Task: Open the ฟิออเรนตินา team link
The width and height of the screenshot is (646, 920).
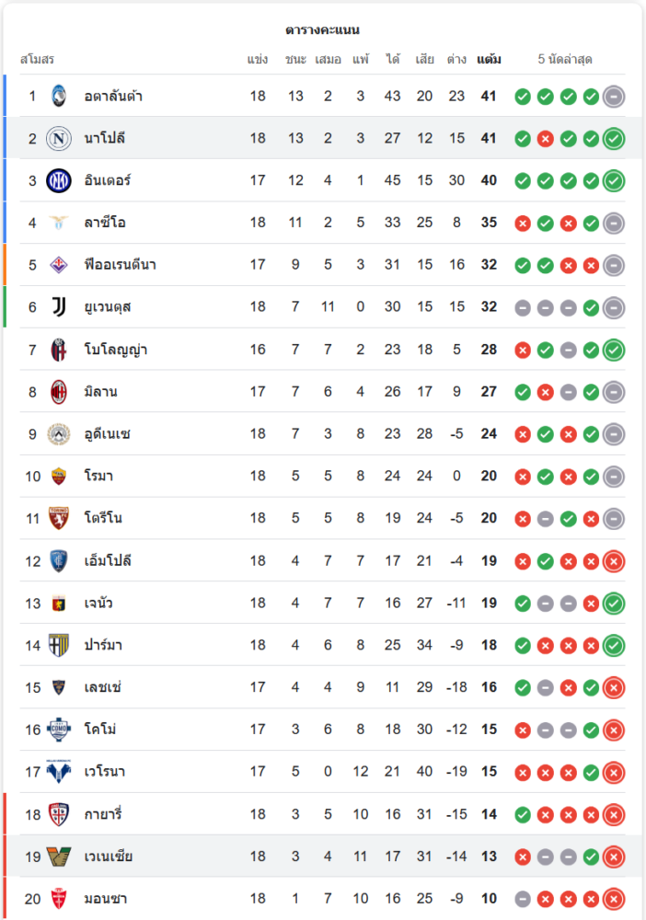Action: 120,265
